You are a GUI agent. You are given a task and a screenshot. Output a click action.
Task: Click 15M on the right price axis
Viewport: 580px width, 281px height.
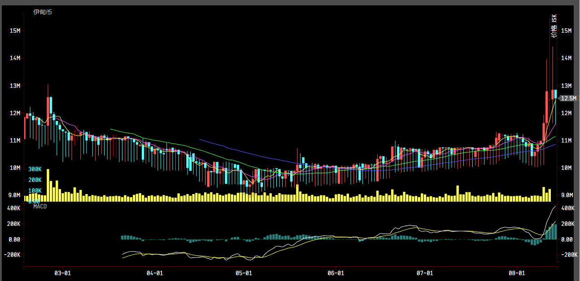tap(567, 30)
